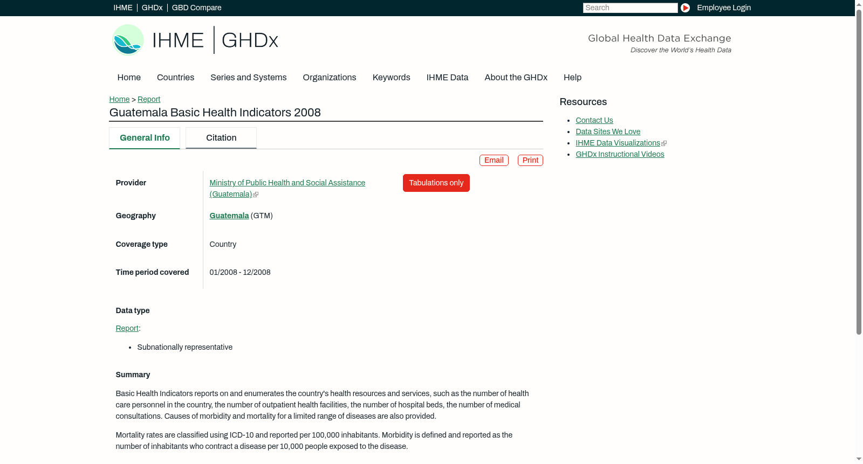Open the Guatemala geography link

point(229,216)
